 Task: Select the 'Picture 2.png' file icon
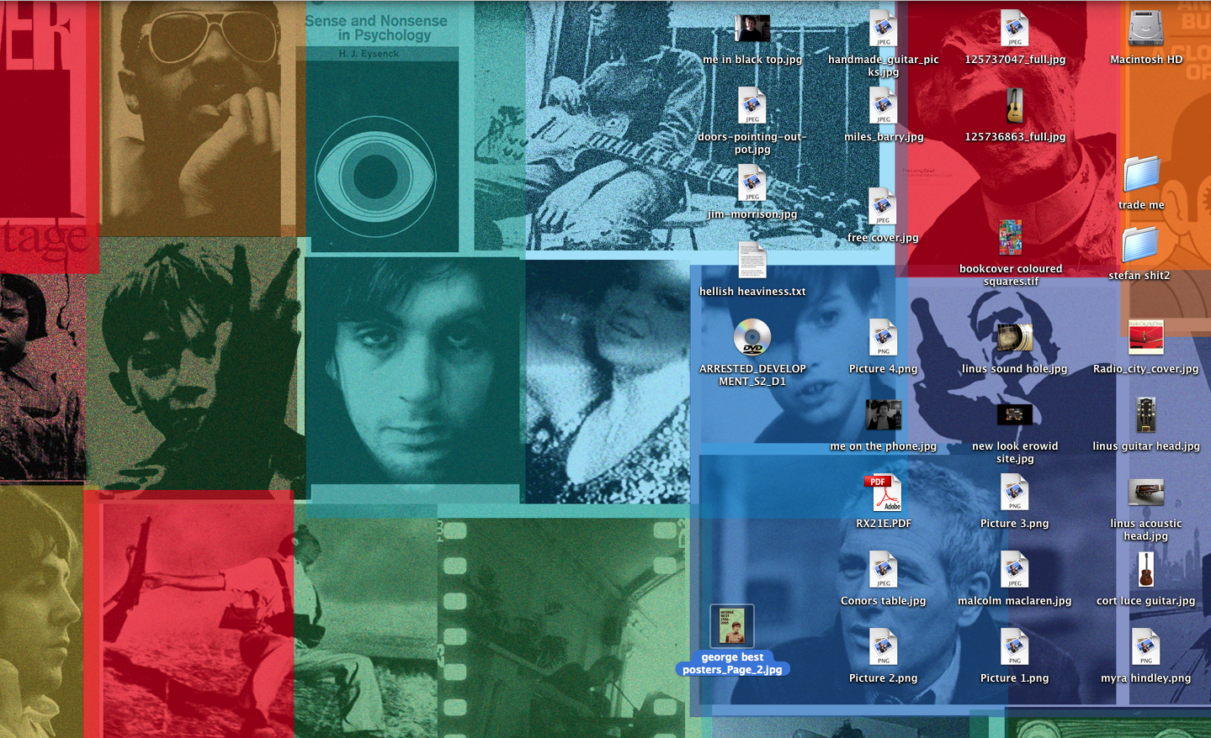[x=883, y=646]
